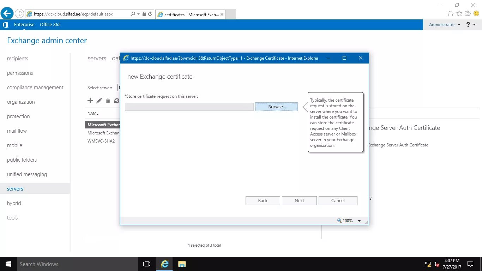Image resolution: width=482 pixels, height=271 pixels.
Task: Click the muted volume tray icon
Action: 436,264
